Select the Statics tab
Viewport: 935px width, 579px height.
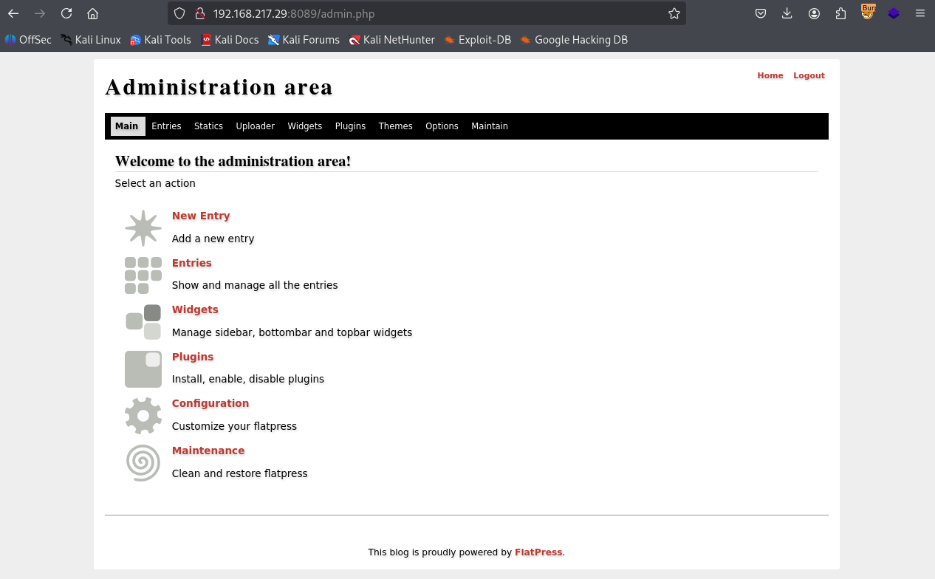tap(208, 126)
